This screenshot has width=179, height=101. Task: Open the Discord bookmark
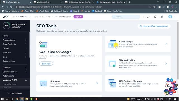coord(75,11)
